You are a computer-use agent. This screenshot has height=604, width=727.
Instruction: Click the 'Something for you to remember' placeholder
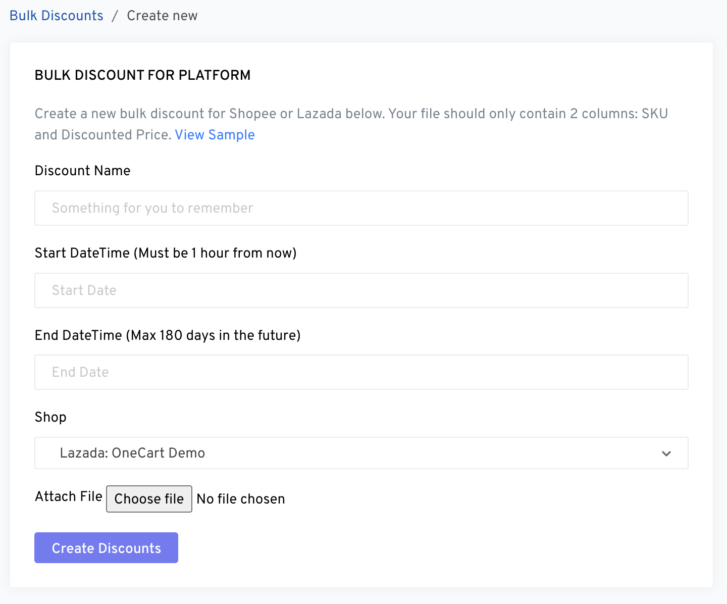click(152, 208)
